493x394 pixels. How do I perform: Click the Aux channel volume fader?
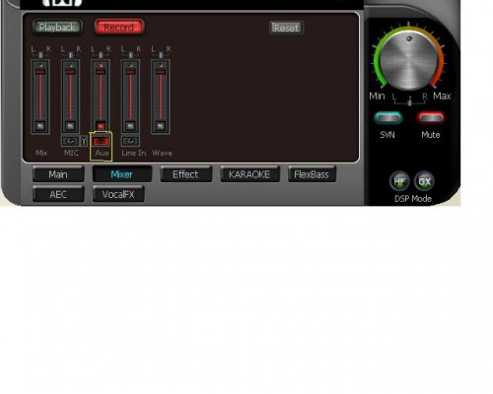(x=101, y=72)
